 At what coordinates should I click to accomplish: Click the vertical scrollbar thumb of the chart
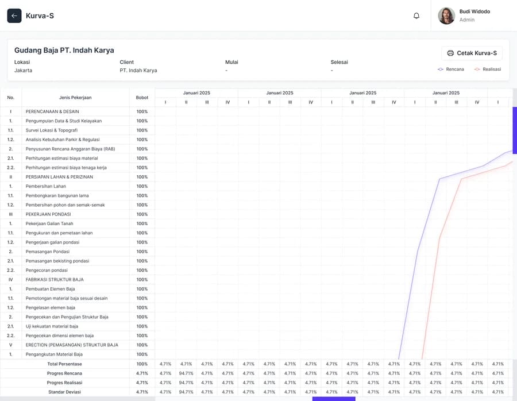(x=515, y=130)
